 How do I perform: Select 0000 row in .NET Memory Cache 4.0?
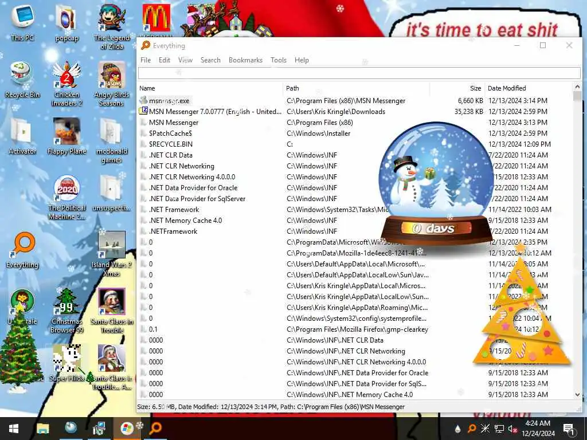[355, 394]
